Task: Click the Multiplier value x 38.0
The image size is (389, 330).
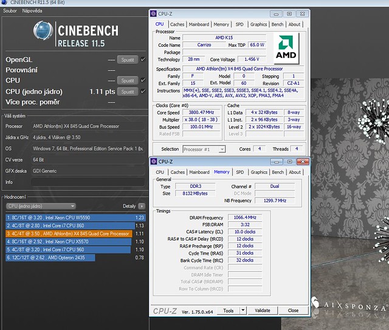Action: 201,119
